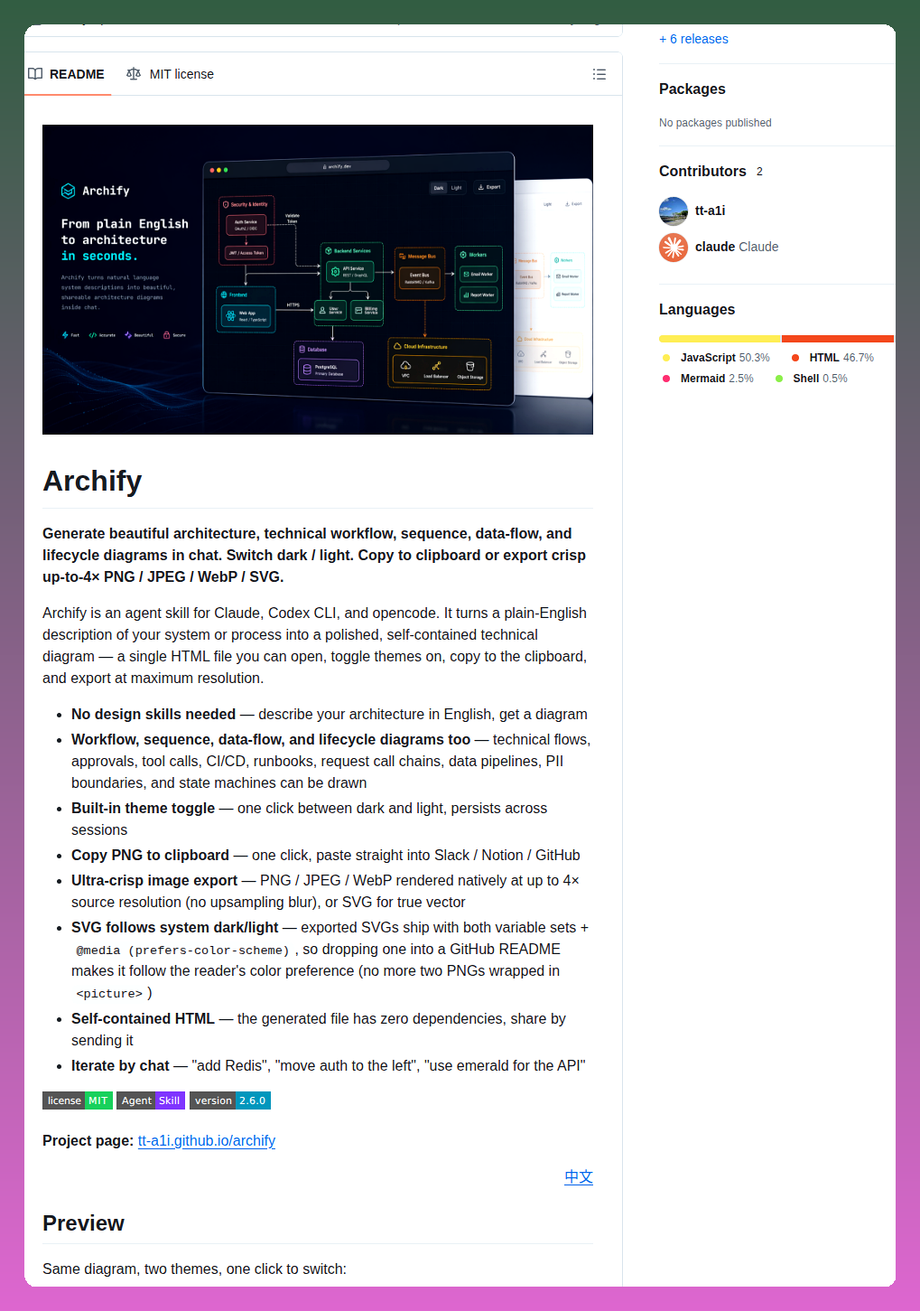Filter by HTML 46.7% language
Image resolution: width=920 pixels, height=1311 pixels.
click(x=832, y=358)
